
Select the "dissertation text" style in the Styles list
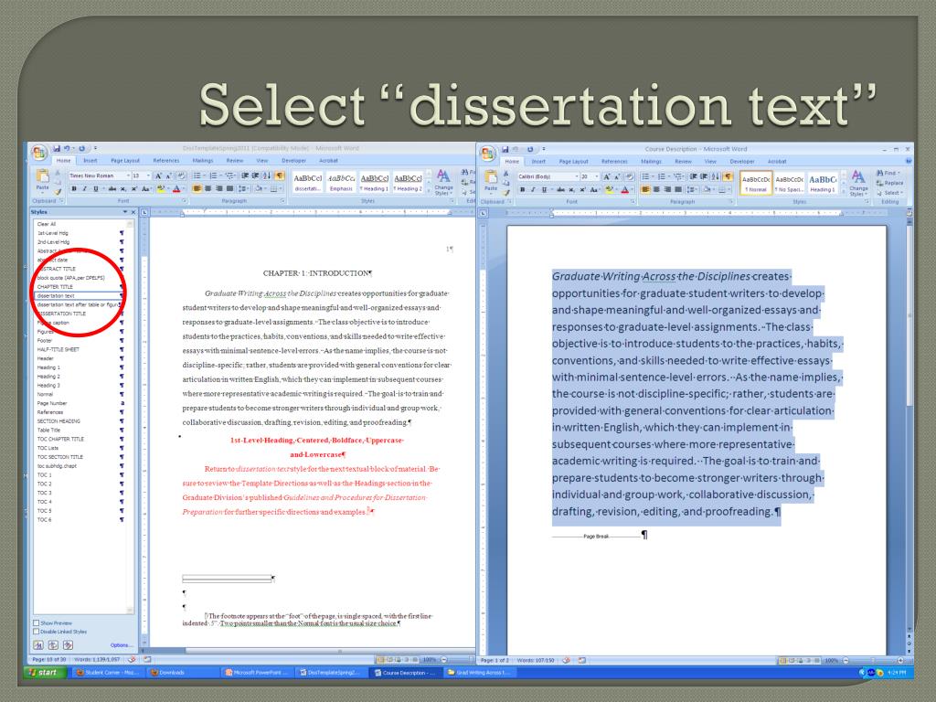coord(78,295)
